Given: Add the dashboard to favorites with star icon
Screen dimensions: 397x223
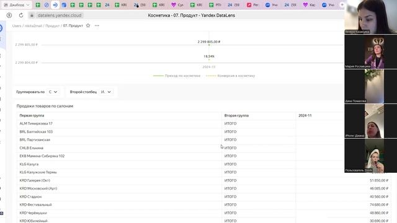Looking at the screenshot, I should tap(88, 25).
